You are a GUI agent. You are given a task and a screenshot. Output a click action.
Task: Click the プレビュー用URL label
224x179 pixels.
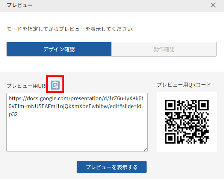[x=27, y=86]
